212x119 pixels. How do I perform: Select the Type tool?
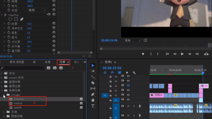93,106
